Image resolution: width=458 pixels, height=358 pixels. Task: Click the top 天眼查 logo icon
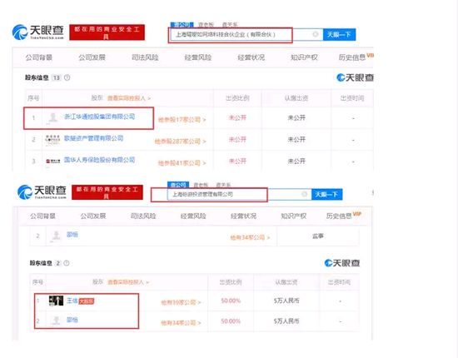[20, 32]
